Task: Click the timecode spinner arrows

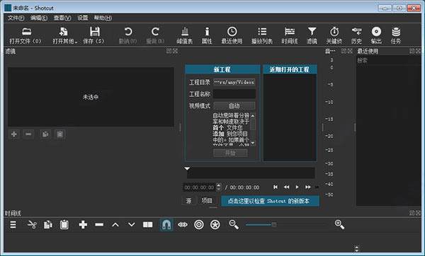Action: [219, 187]
